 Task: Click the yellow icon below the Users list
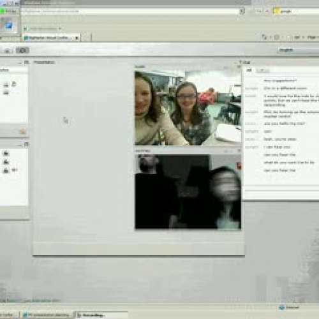[22, 131]
